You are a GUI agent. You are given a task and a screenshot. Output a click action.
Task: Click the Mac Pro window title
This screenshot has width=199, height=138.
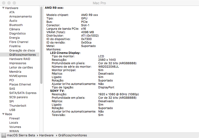99,3
